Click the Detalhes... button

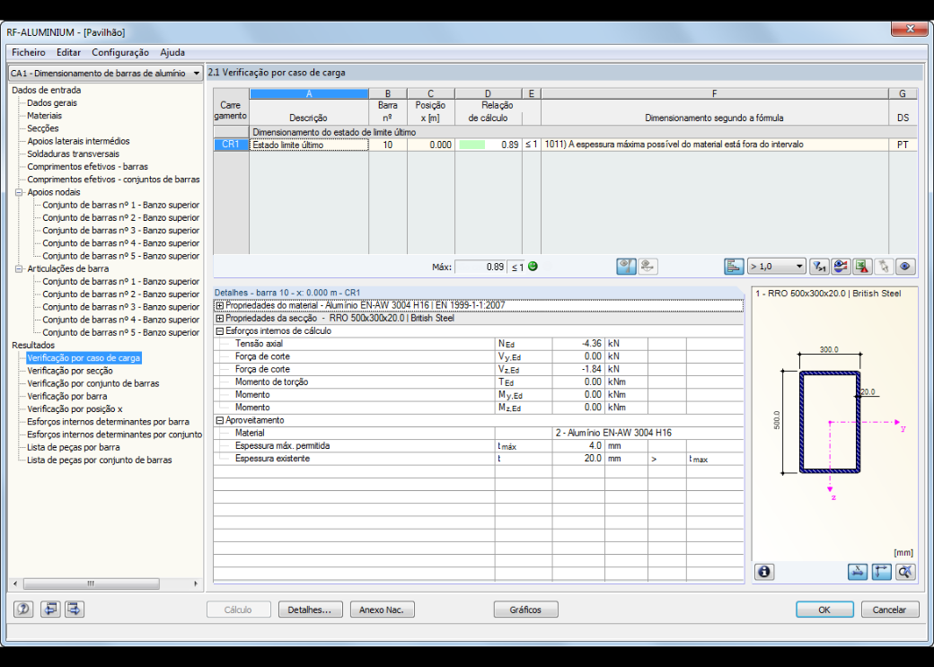pyautogui.click(x=311, y=610)
